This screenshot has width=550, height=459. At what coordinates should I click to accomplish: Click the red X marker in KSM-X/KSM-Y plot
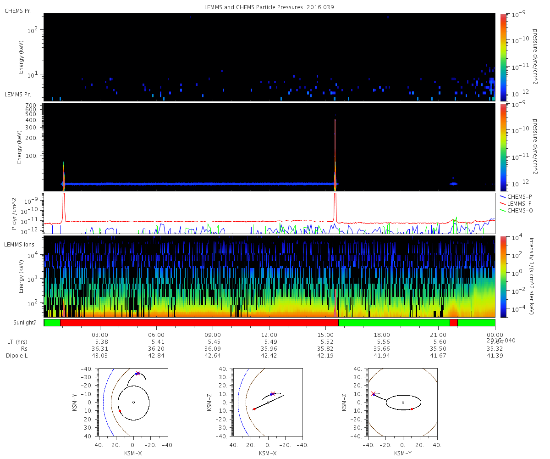[x=138, y=373]
